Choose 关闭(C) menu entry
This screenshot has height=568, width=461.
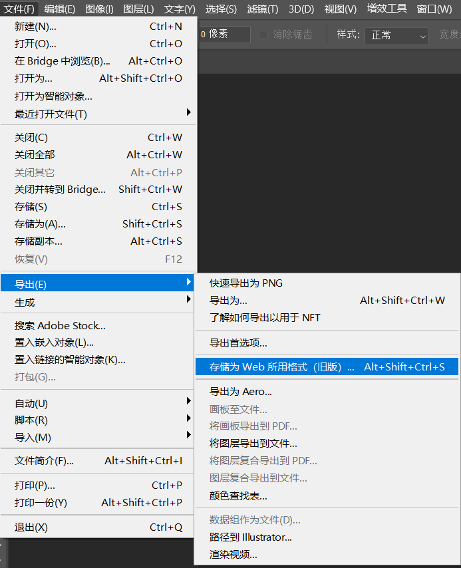pos(98,138)
